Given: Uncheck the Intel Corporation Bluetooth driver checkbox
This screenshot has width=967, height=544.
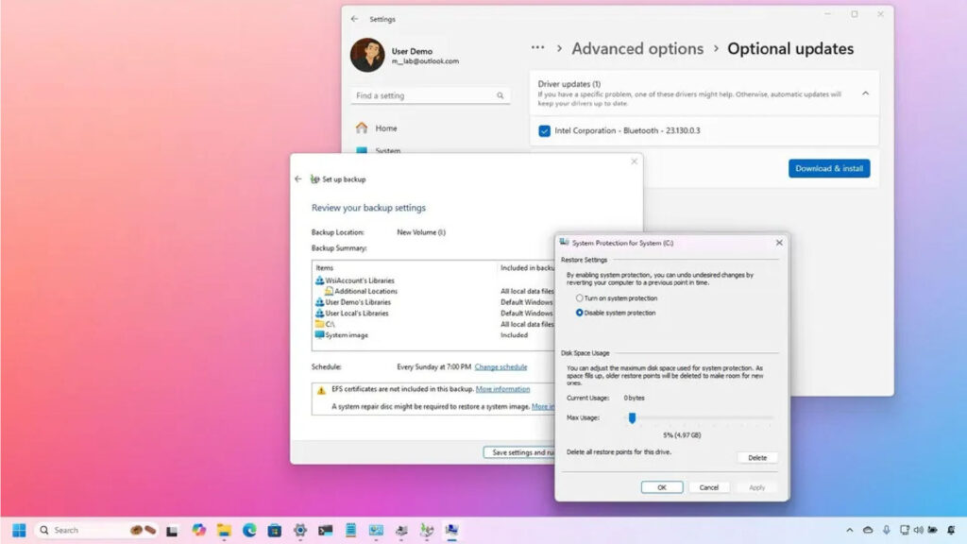Looking at the screenshot, I should coord(545,131).
